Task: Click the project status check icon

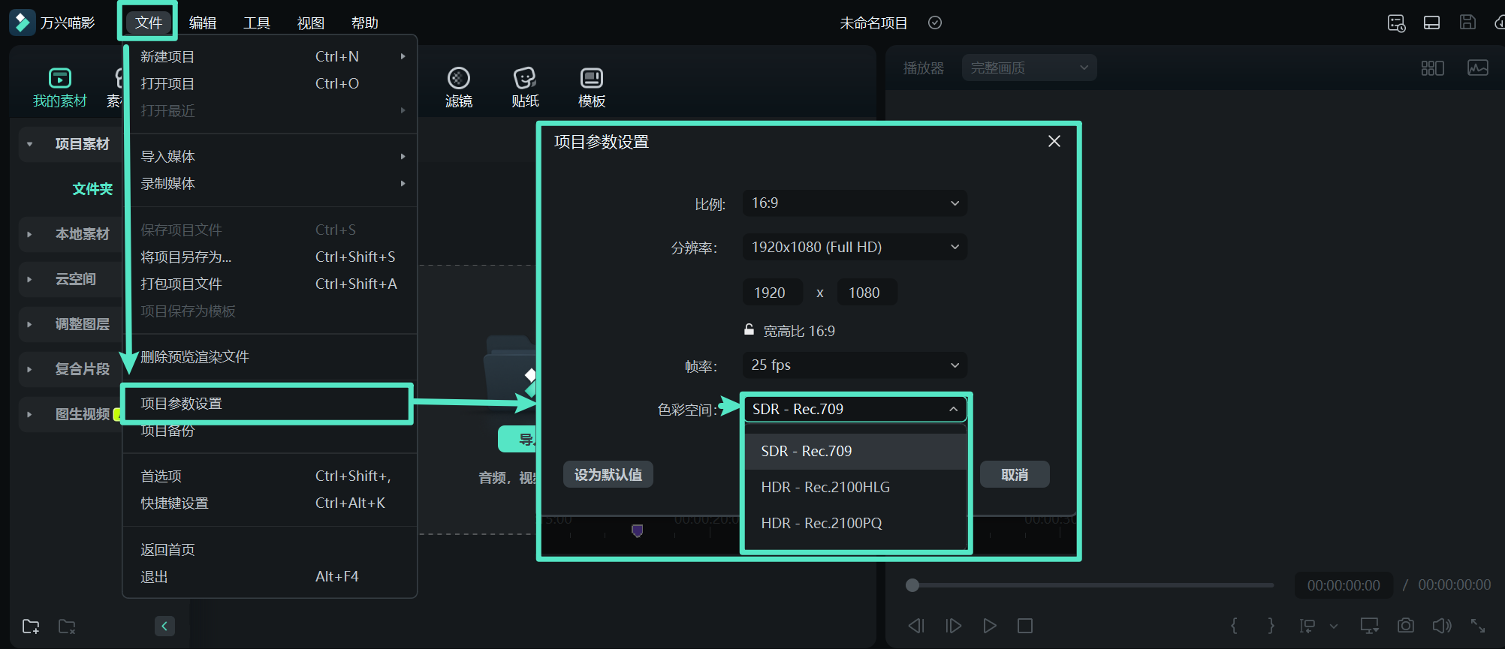Action: pos(935,23)
